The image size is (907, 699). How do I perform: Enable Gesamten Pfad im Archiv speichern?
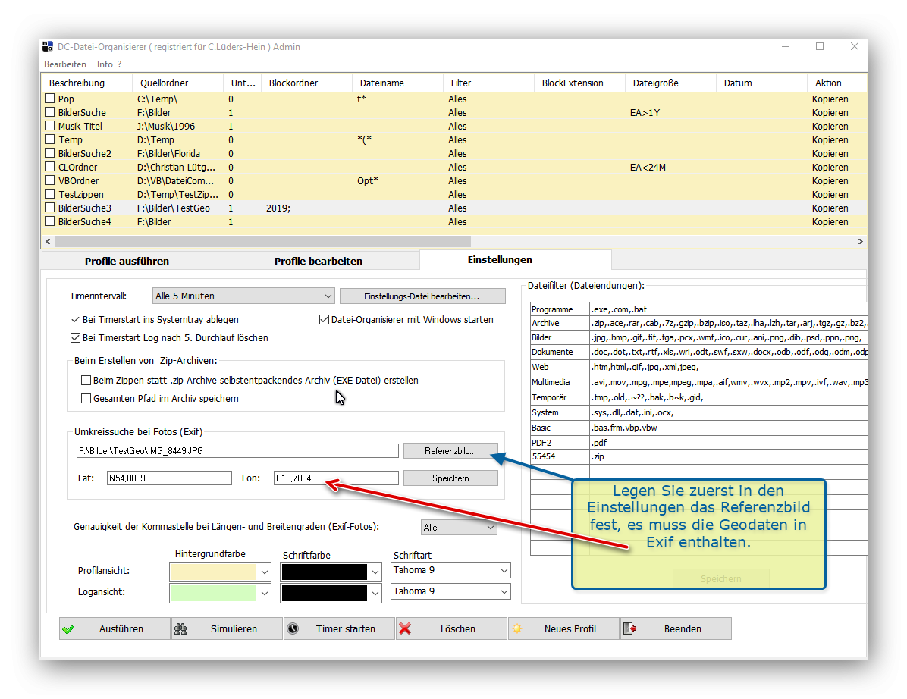point(86,399)
